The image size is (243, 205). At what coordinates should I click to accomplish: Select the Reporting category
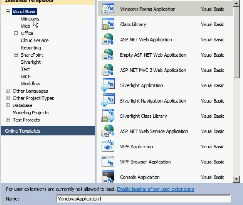[x=31, y=48]
